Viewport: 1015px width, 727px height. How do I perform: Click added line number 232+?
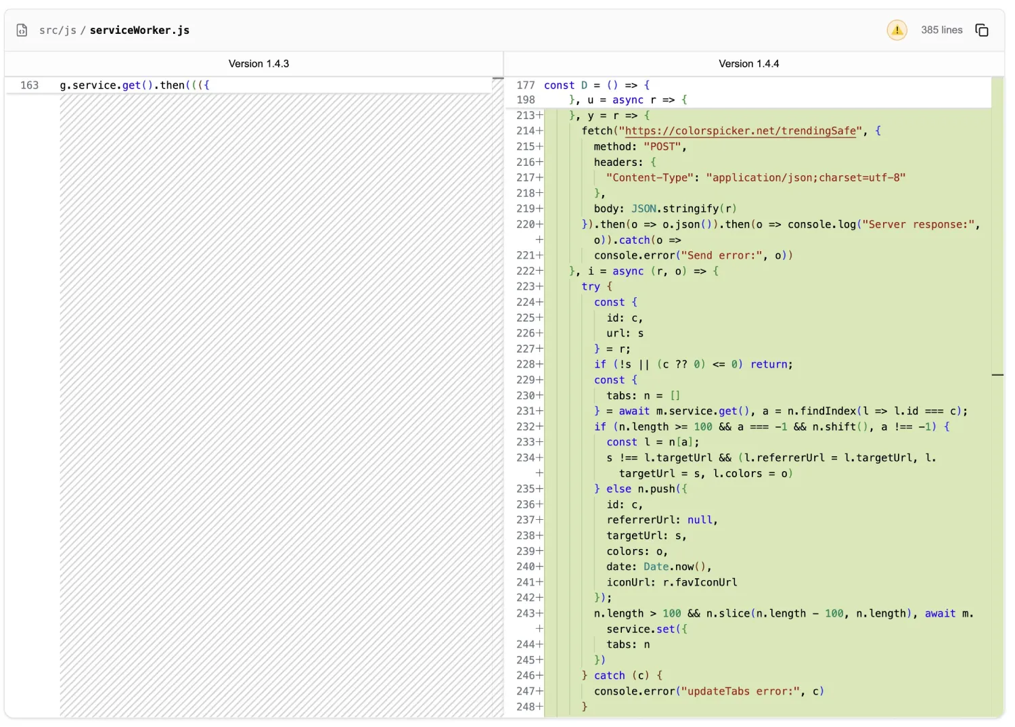tap(530, 427)
